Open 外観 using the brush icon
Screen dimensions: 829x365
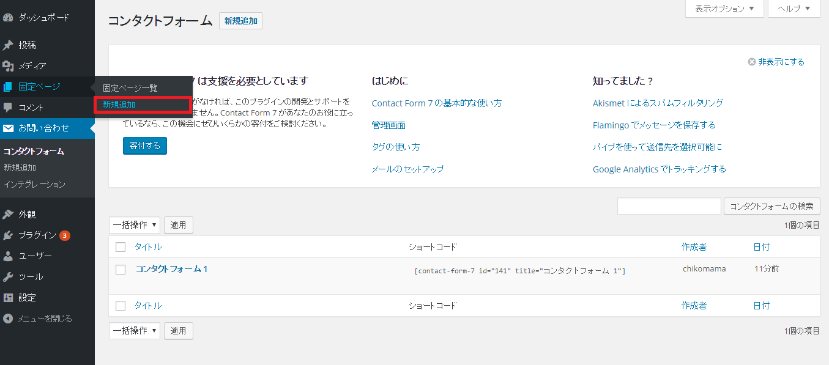coord(9,214)
